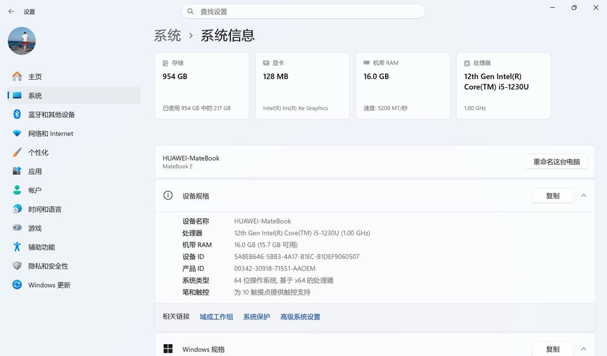Click the graphics card (显卡) icon
This screenshot has width=607, height=356.
click(266, 63)
